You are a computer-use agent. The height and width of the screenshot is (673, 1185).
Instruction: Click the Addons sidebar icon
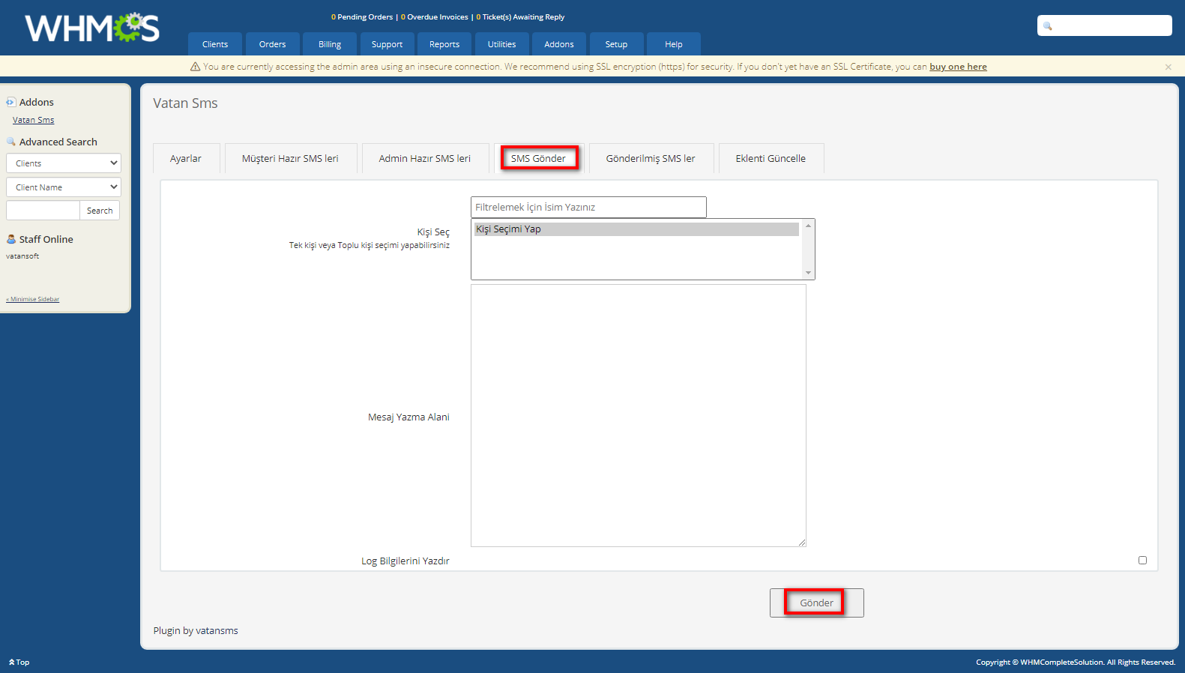coord(11,102)
